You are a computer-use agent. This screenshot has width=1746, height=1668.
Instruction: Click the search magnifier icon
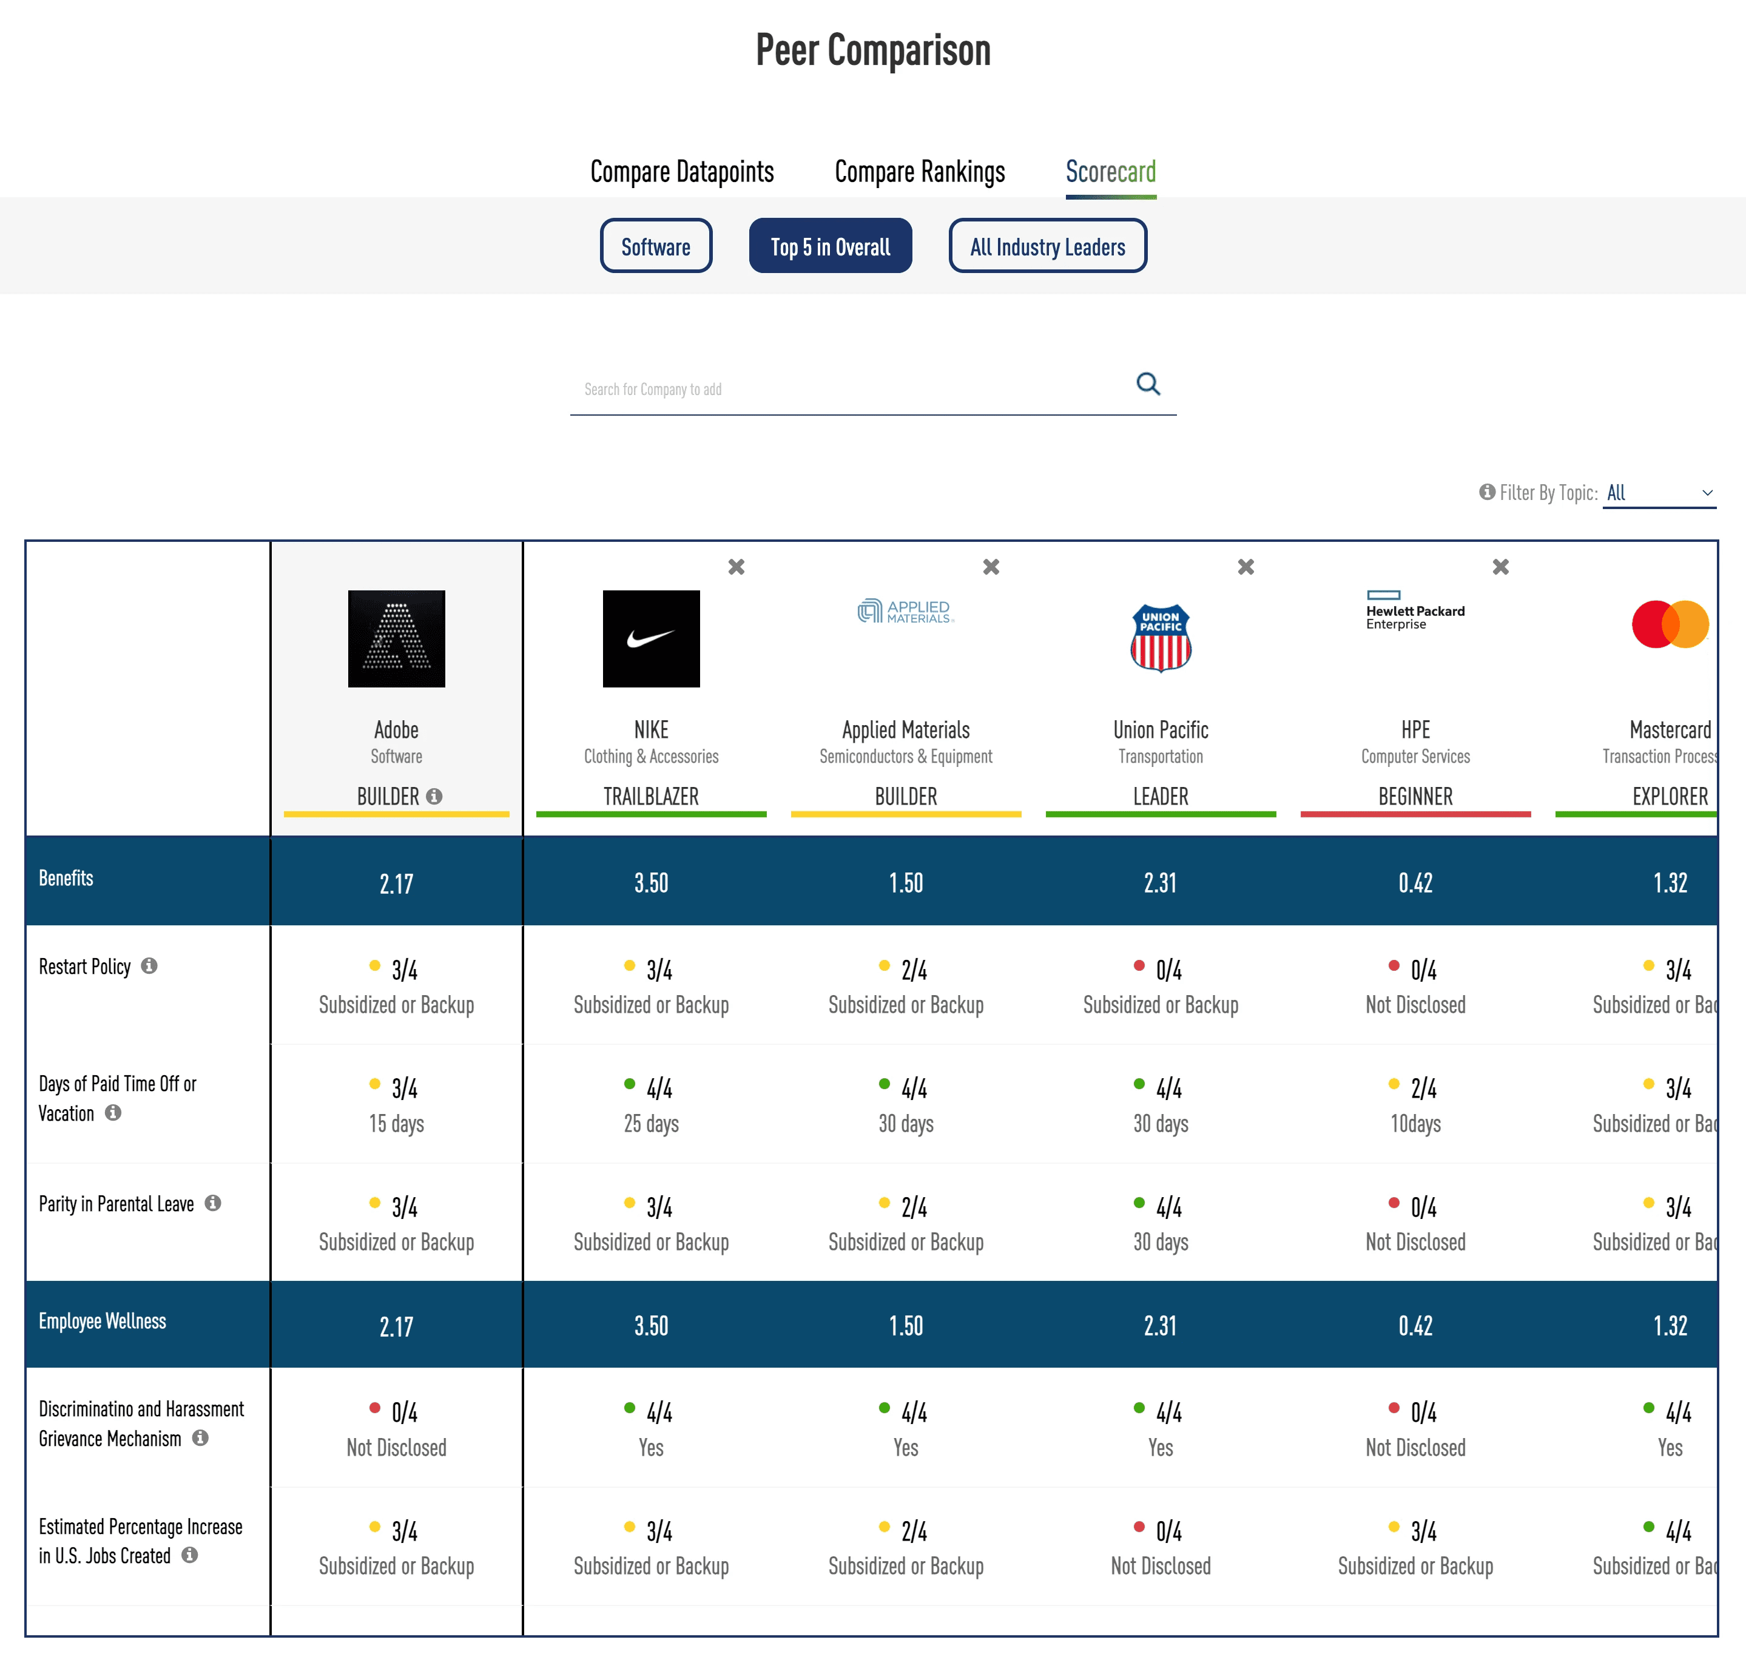pos(1148,384)
